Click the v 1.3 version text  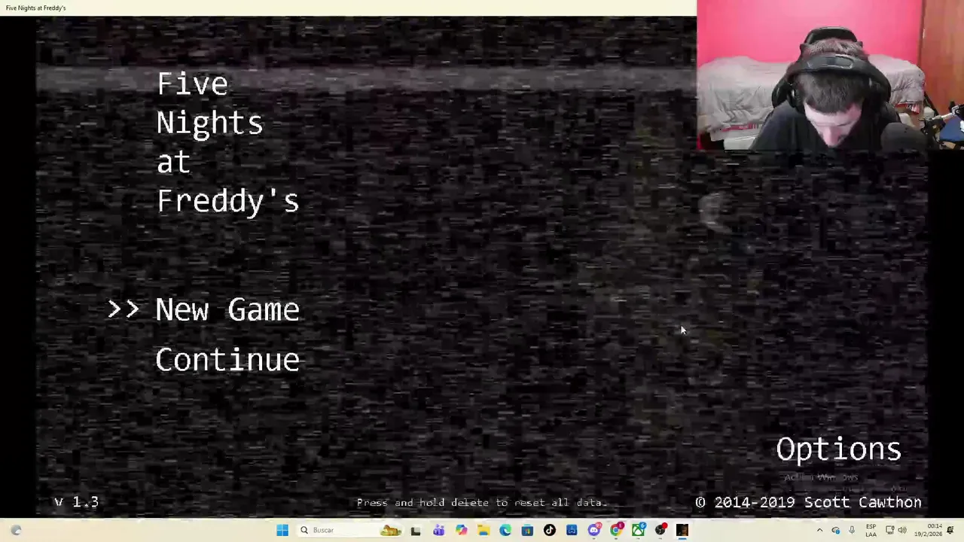click(x=76, y=502)
